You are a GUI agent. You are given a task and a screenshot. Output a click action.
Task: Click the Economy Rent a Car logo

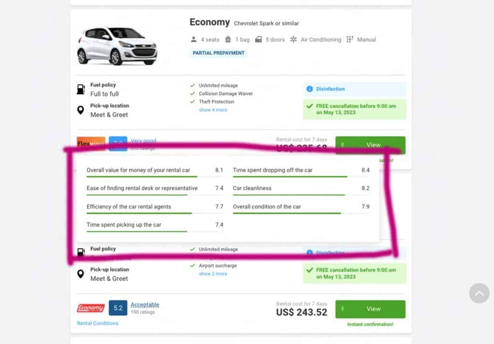click(x=91, y=308)
